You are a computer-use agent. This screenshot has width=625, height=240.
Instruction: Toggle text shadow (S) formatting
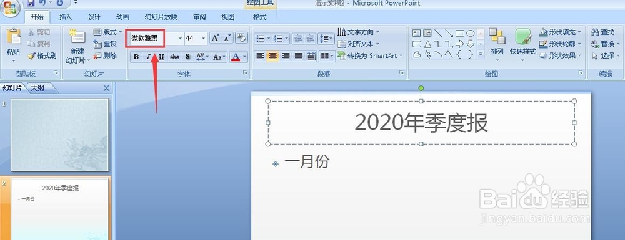point(187,57)
